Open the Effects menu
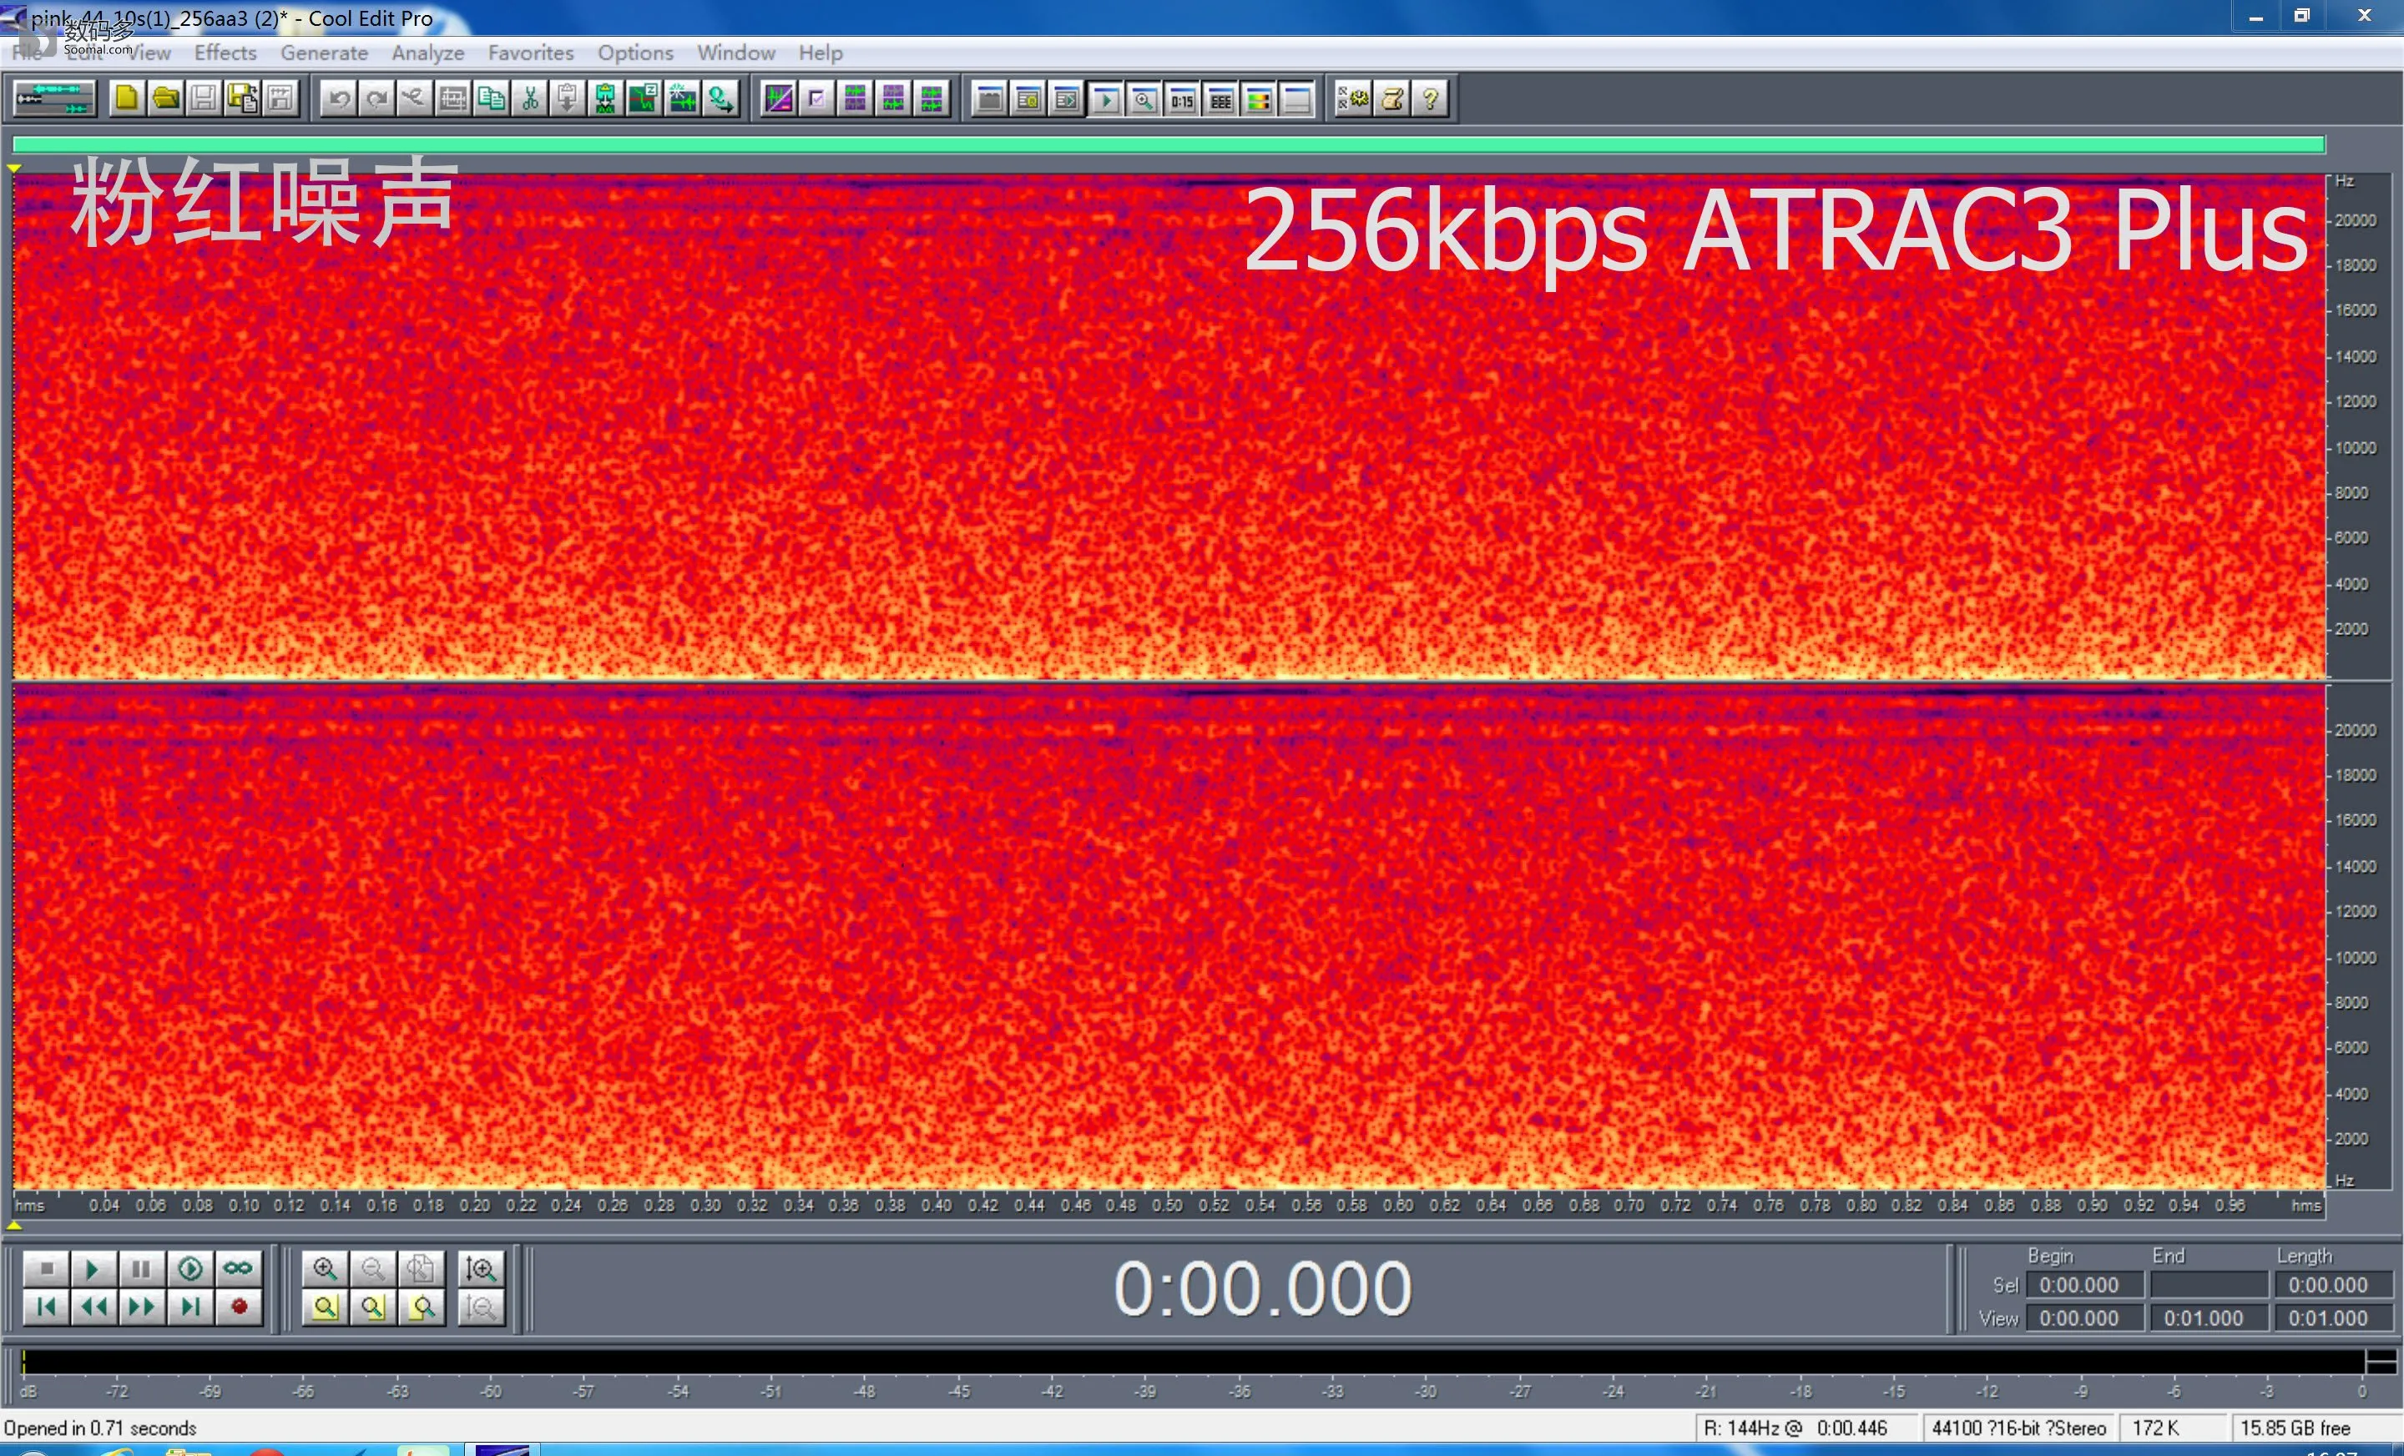Viewport: 2404px width, 1456px height. tap(225, 53)
